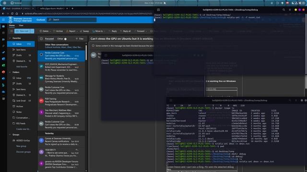
Task: Open search in the top terminal window
Action: pos(283,10)
